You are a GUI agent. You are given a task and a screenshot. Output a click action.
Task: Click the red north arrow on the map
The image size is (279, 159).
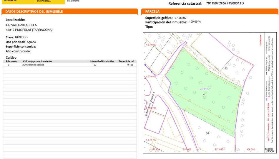260,40
